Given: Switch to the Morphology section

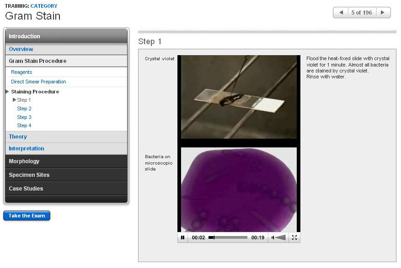Looking at the screenshot, I should (x=23, y=161).
